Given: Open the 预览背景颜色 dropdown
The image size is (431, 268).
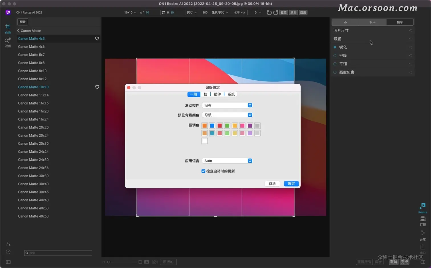Looking at the screenshot, I should coord(227,115).
